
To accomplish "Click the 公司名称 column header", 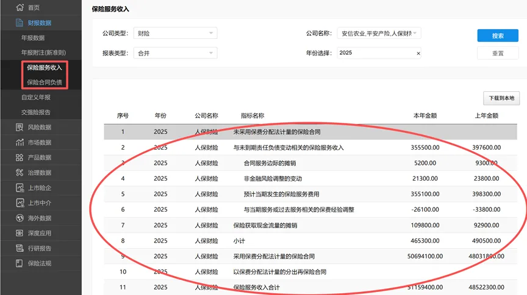I will click(206, 116).
